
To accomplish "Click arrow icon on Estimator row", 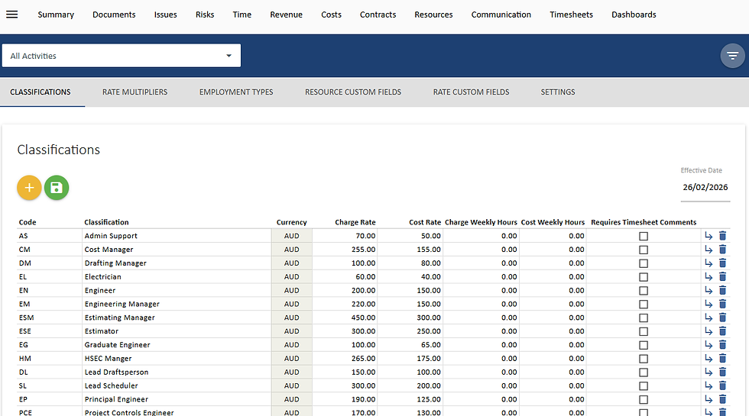I will [x=708, y=331].
